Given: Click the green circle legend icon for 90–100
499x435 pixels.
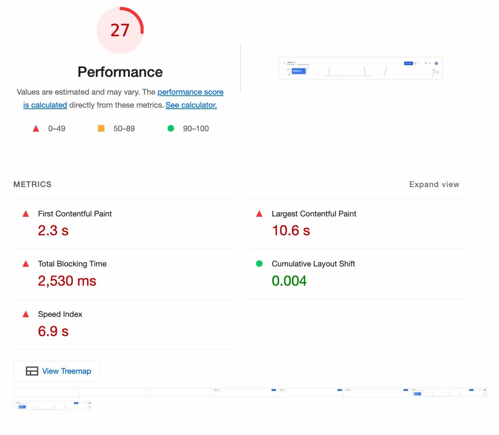Looking at the screenshot, I should 171,128.
